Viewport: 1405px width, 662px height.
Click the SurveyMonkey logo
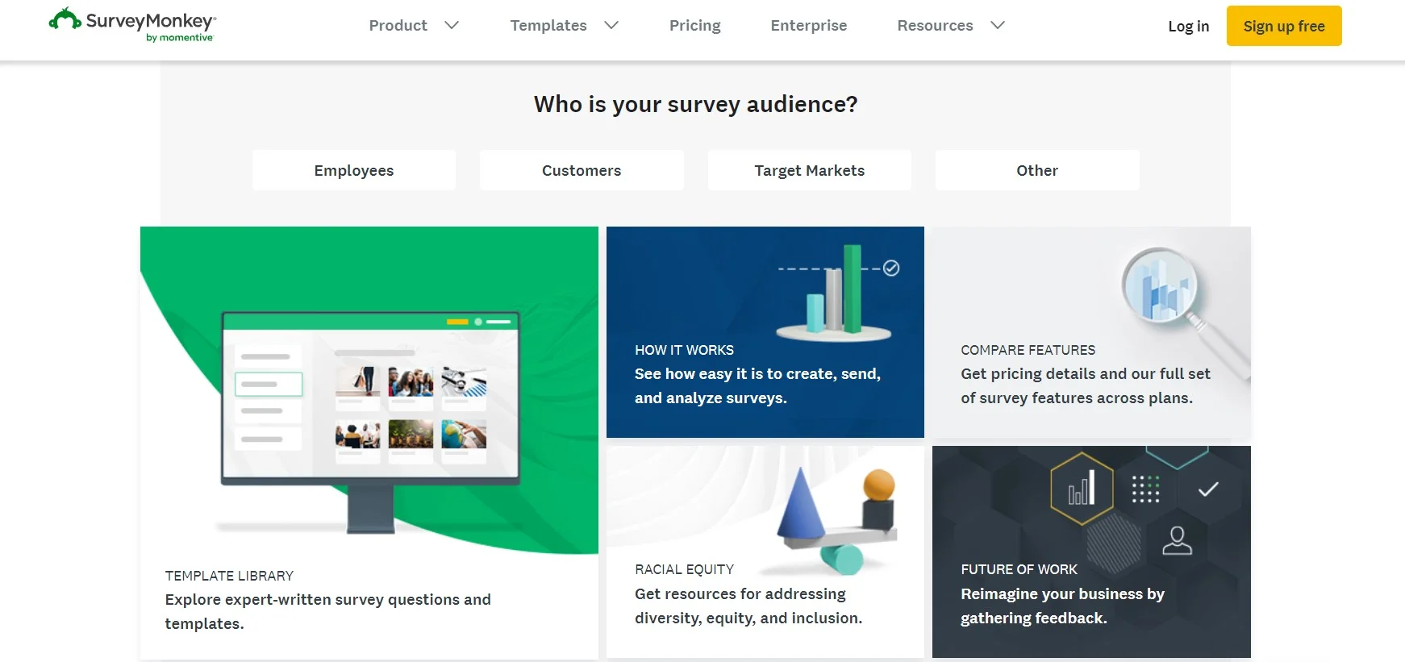132,25
